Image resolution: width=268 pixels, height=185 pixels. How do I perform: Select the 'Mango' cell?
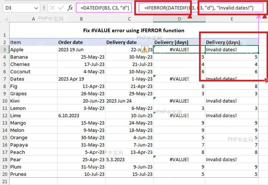(33, 123)
